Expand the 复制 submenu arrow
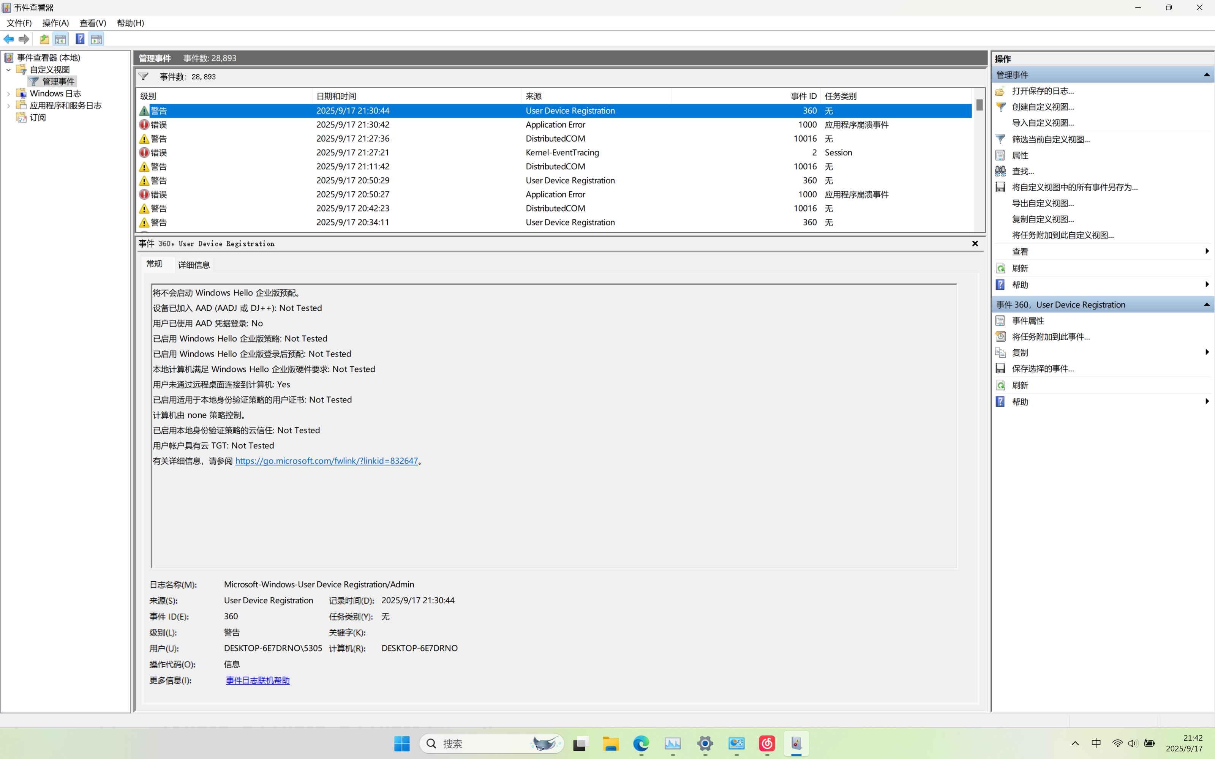 click(x=1207, y=352)
